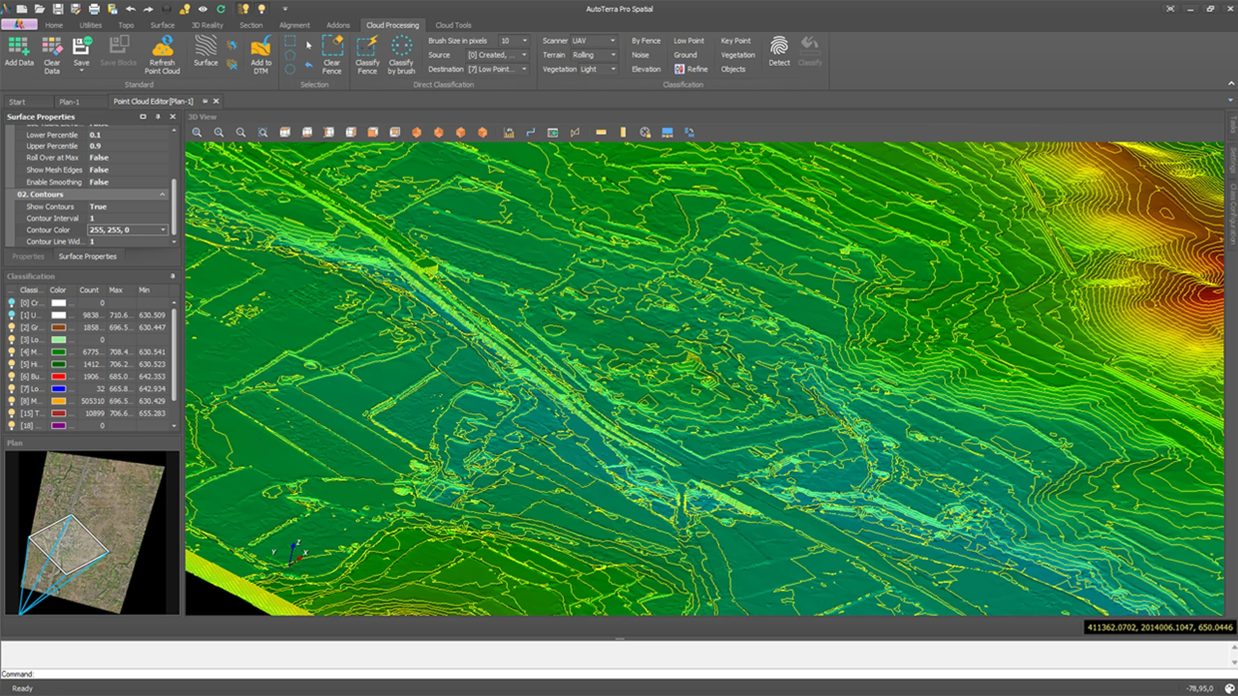
Task: Click the By Fence classification button
Action: click(x=646, y=41)
